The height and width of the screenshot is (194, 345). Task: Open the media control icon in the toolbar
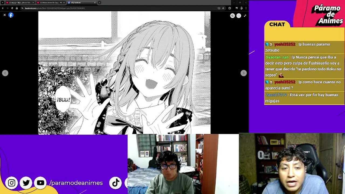[x=236, y=8]
